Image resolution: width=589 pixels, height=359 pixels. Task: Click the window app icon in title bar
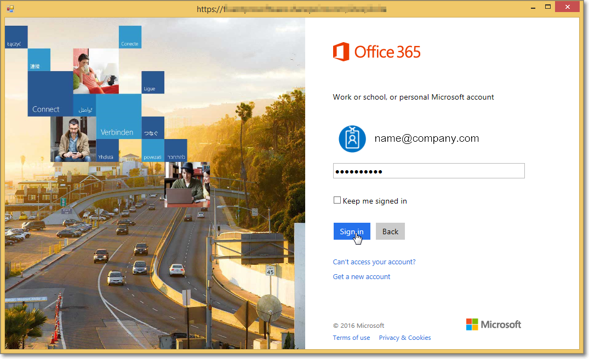pos(10,9)
